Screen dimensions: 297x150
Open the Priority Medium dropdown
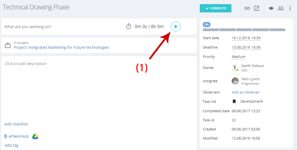click(239, 57)
